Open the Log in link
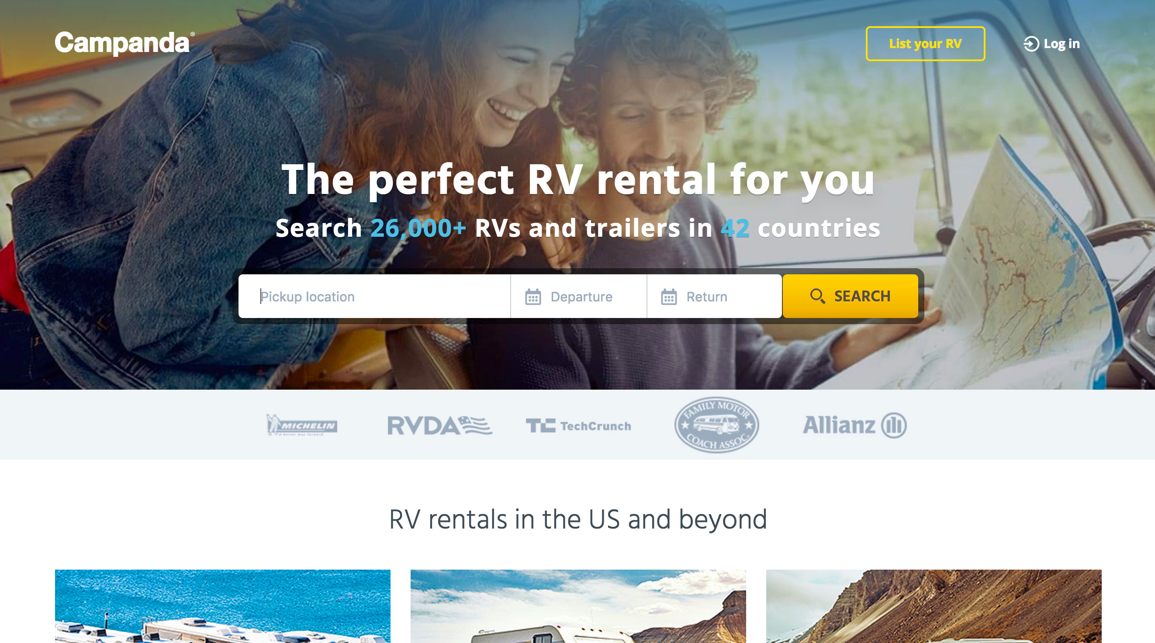This screenshot has height=643, width=1155. pyautogui.click(x=1051, y=44)
